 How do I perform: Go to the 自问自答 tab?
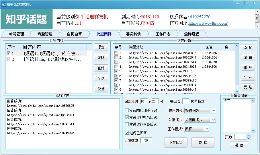pyautogui.click(x=74, y=34)
